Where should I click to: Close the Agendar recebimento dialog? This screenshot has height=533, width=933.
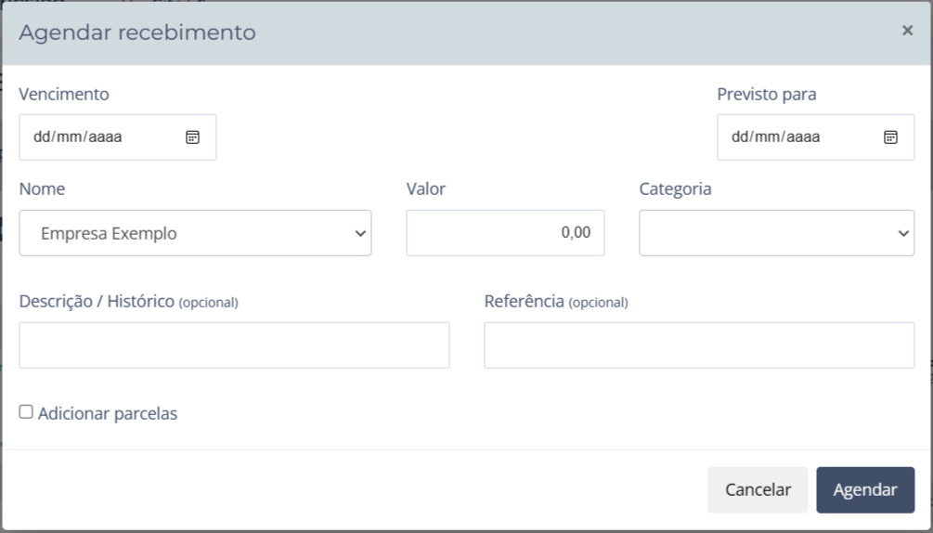pos(907,31)
